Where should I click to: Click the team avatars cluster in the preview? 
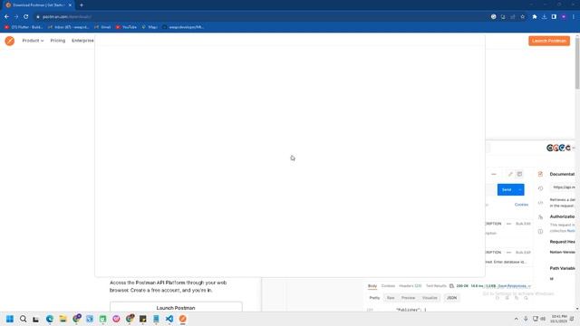[x=558, y=148]
